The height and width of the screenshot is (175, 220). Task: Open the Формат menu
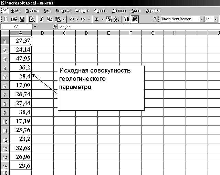click(x=82, y=11)
